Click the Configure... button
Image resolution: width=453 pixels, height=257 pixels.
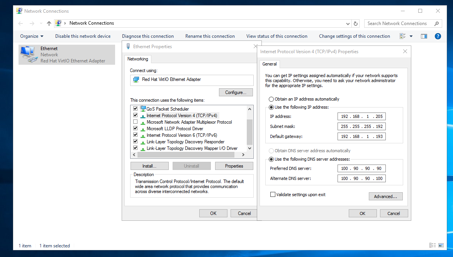pos(236,92)
